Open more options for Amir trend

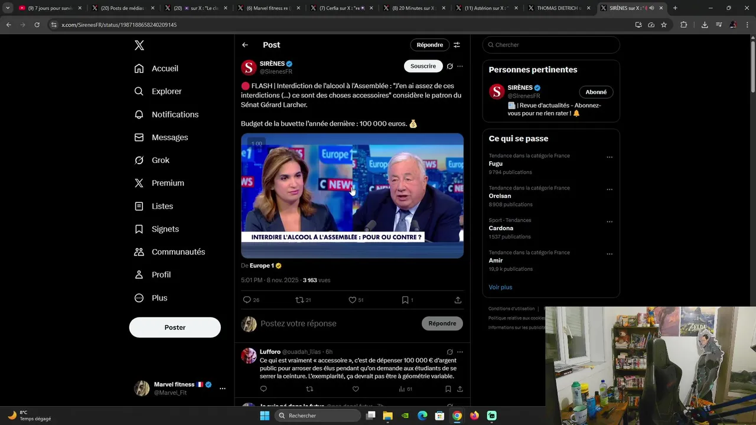[x=610, y=254]
